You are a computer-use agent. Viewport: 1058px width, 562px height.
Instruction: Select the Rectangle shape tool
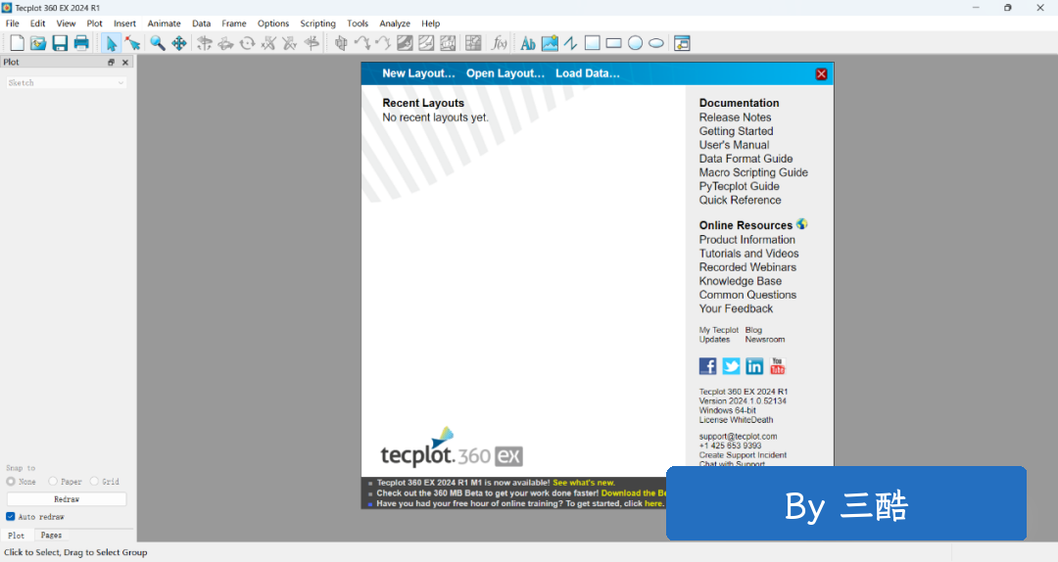click(613, 43)
